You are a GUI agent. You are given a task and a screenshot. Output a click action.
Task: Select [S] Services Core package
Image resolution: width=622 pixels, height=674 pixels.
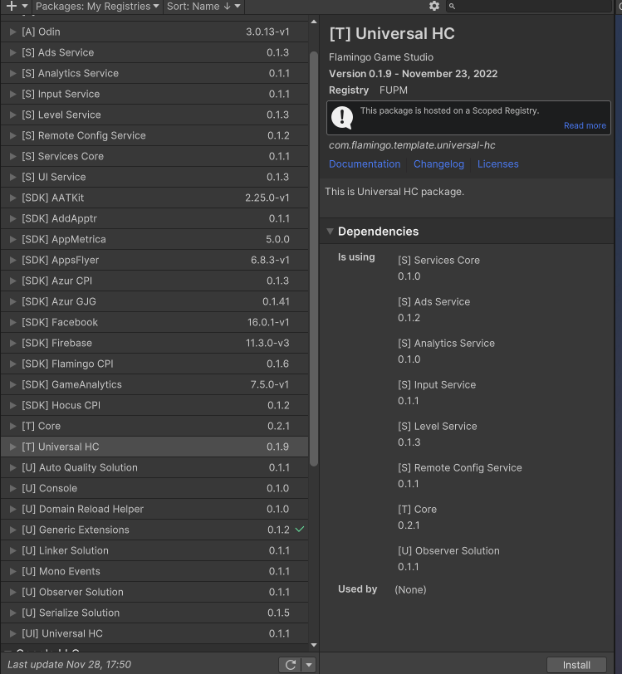point(154,156)
